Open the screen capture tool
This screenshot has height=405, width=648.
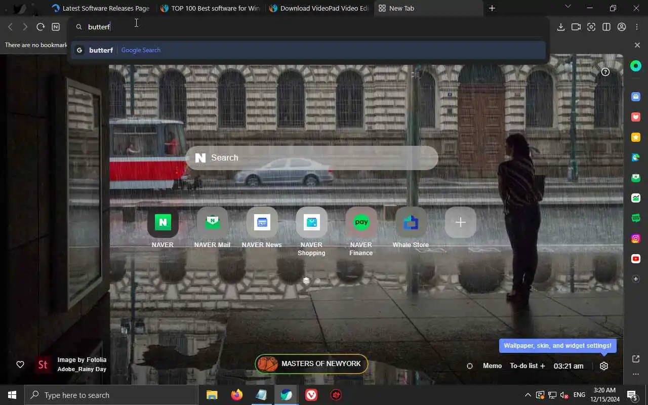(x=591, y=27)
